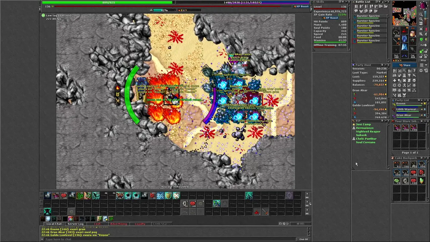Viewport: 430px width, 242px height.
Task: Toggle full attack crossed swords mode
Action: 421,29
